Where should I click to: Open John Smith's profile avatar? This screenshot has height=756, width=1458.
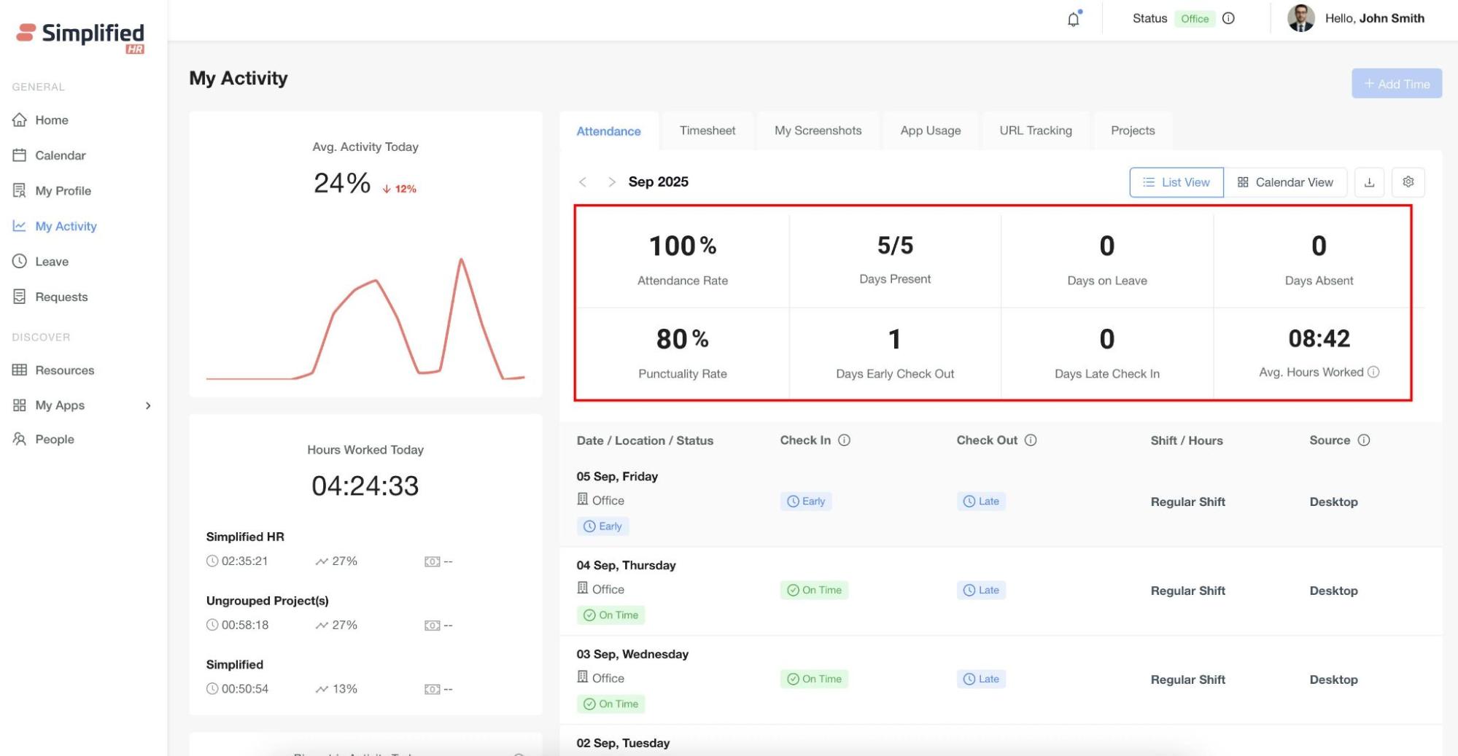tap(1300, 18)
